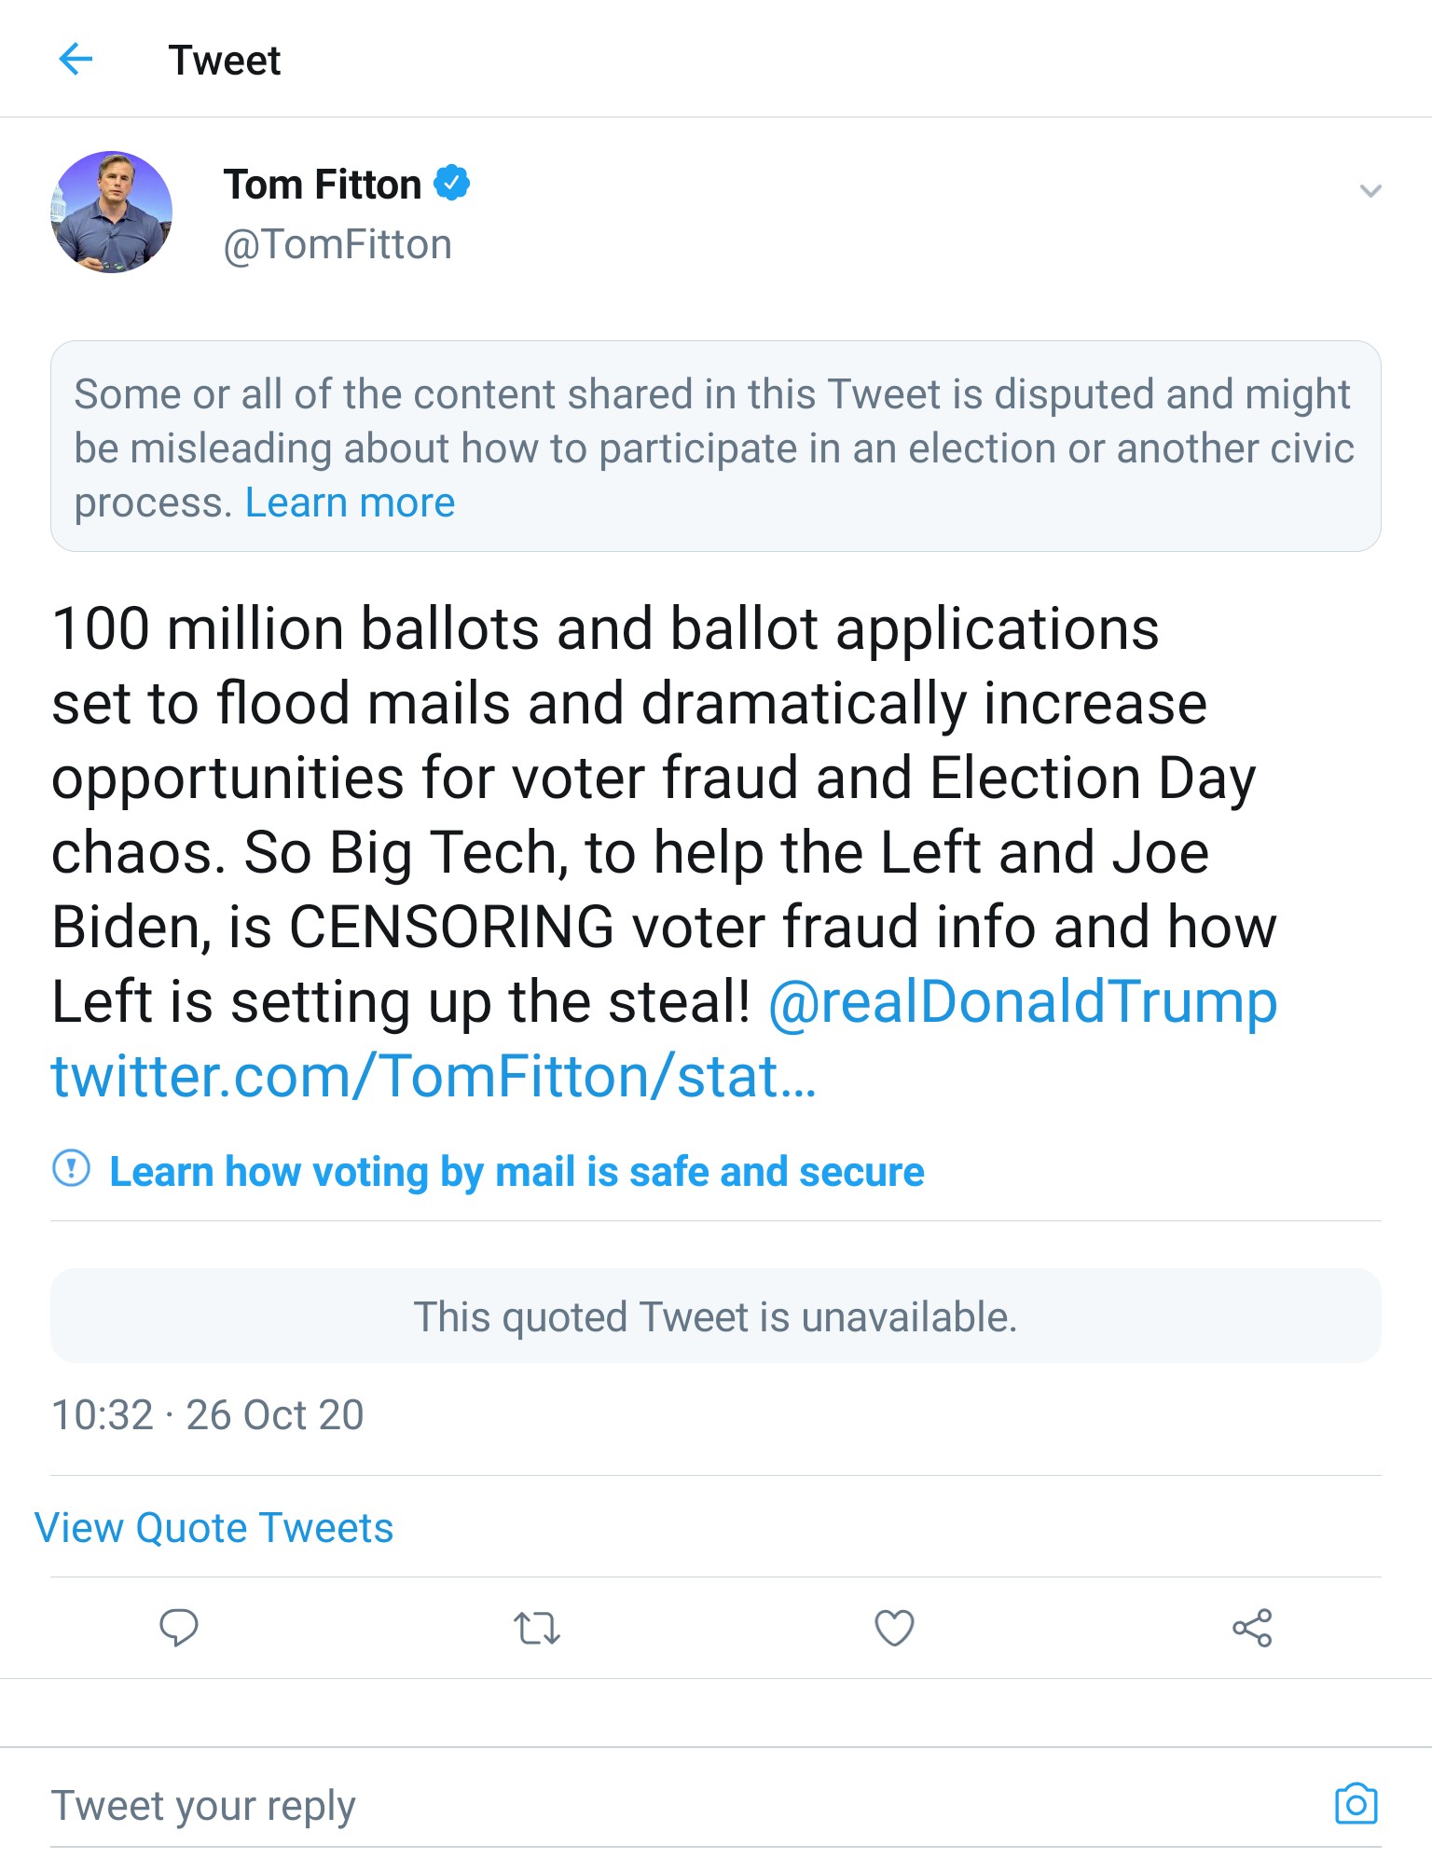Tap the back arrow icon

coord(76,60)
